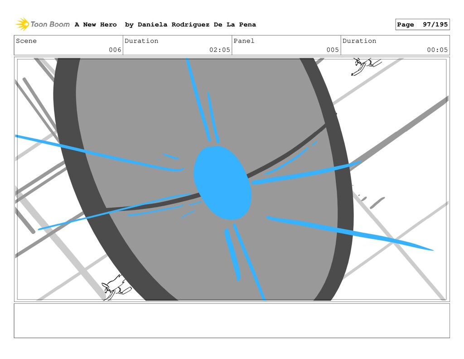Click the "Panel" header label
464x359 pixels.
click(244, 41)
